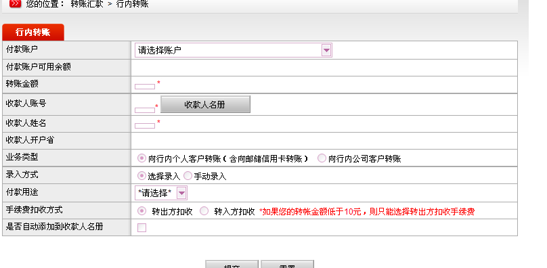547x268 pixels.
Task: Click the arrow of 请选择账户 combo box
Action: click(326, 50)
